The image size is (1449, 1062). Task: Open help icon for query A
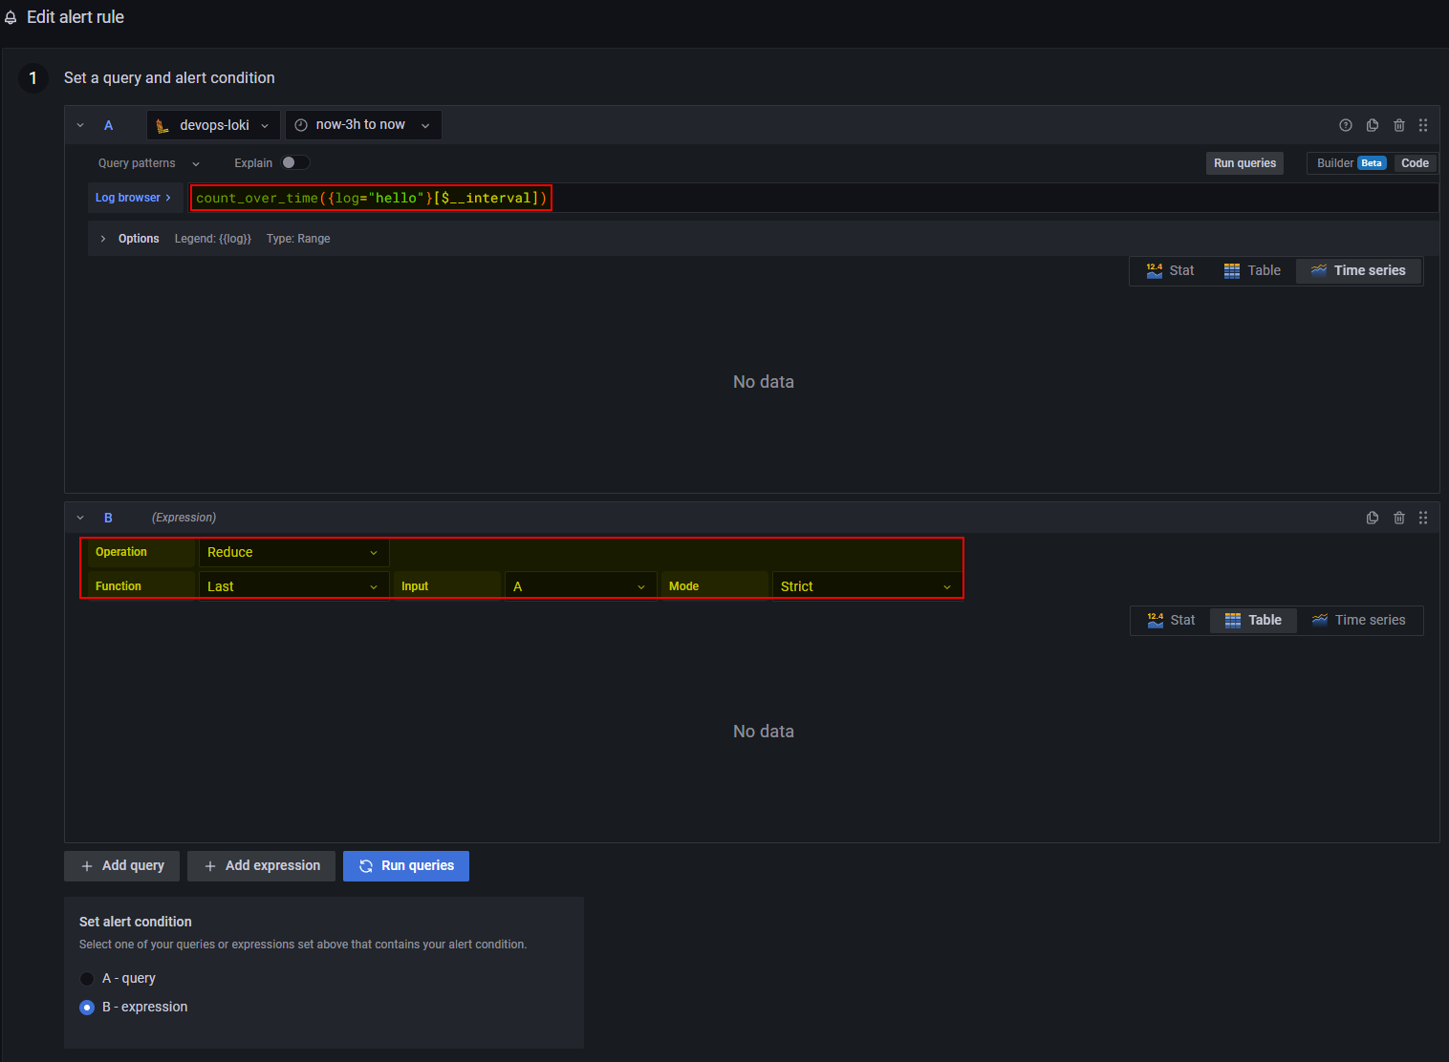[x=1346, y=125]
